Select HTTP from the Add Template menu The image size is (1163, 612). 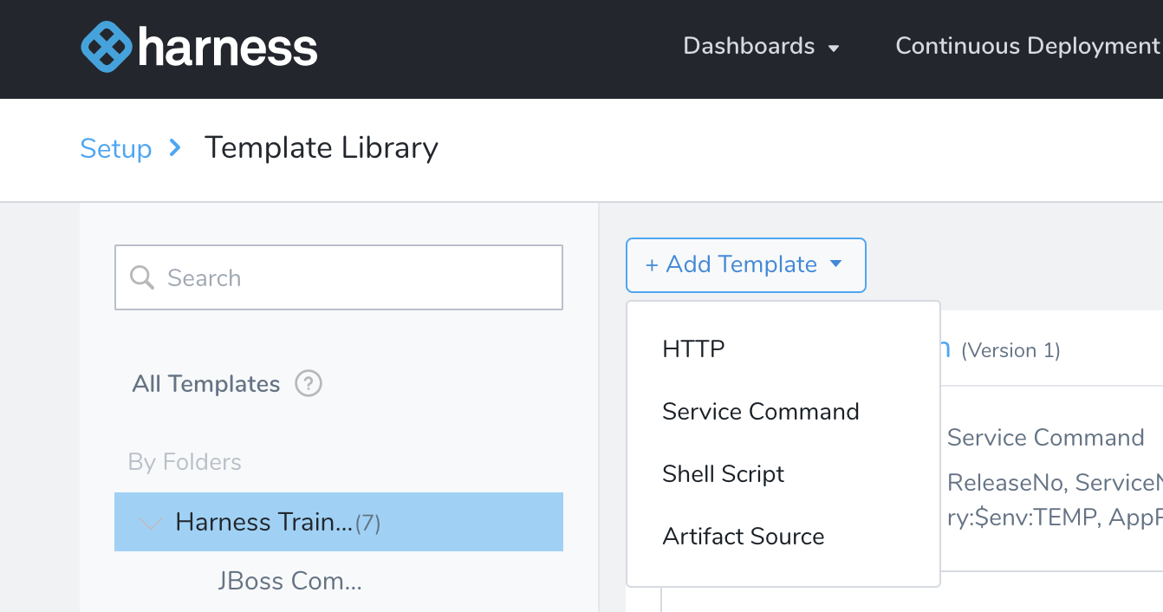click(693, 348)
